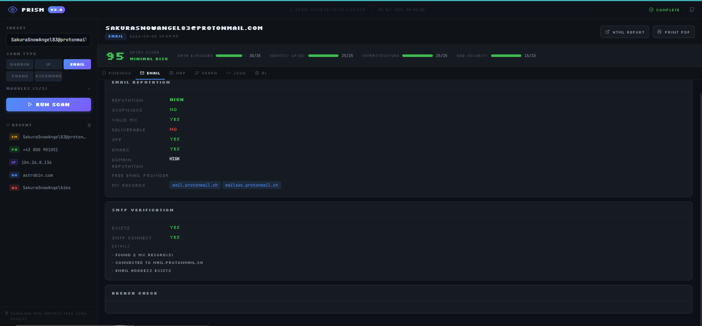The image size is (702, 326).
Task: Click the US badge beside SakuraSnowAngelAiko
Action: tap(14, 188)
